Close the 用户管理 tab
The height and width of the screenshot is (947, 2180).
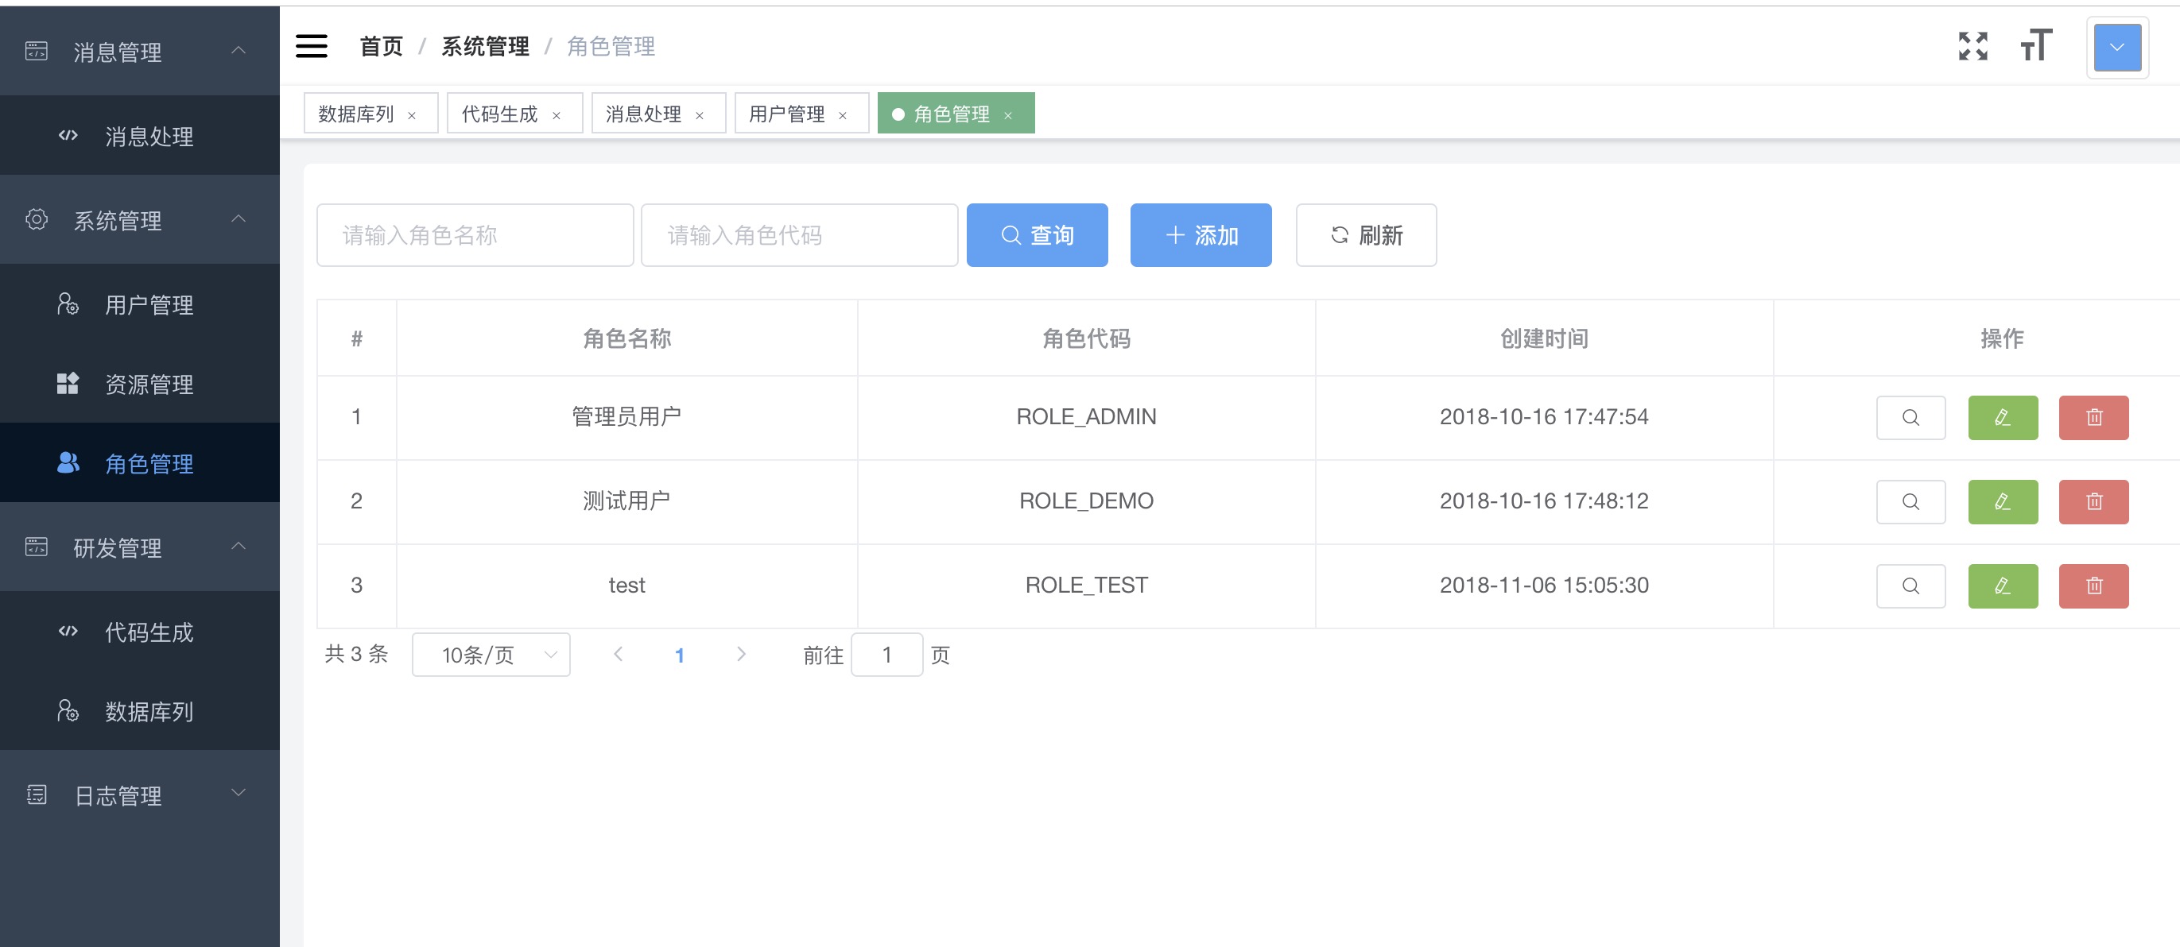click(x=843, y=116)
